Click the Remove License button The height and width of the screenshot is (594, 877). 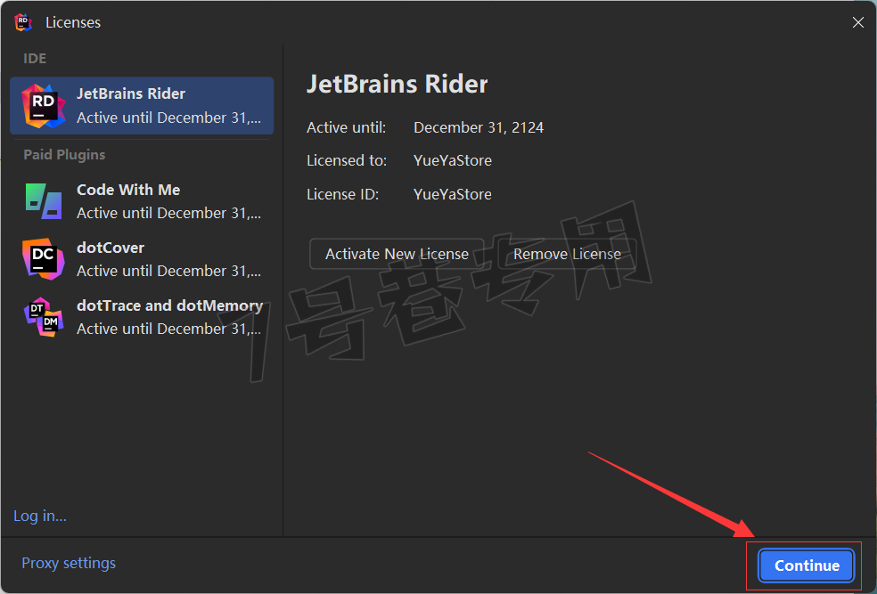(567, 254)
